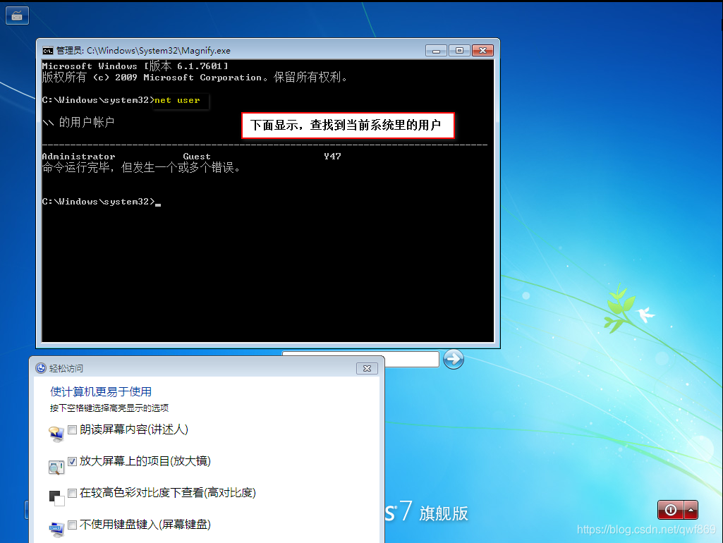Screen dimensions: 723x543
Task: Open the shutdown options arrow menu
Action: click(691, 510)
